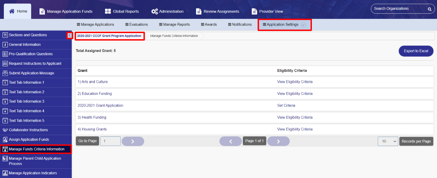437x178 pixels.
Task: View Eligibility Criteria for Housing Grants
Action: click(x=295, y=129)
